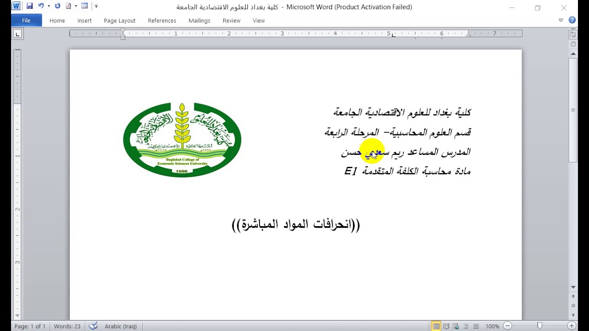
Task: Click the Word application icon in title bar
Action: point(16,6)
